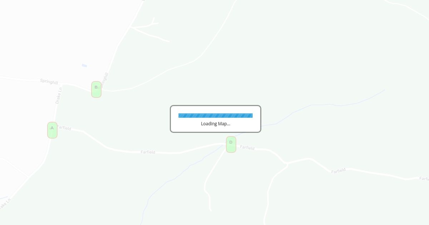The width and height of the screenshot is (429, 225).
Task: Click the striped blue loading progress bar
Action: tap(216, 115)
